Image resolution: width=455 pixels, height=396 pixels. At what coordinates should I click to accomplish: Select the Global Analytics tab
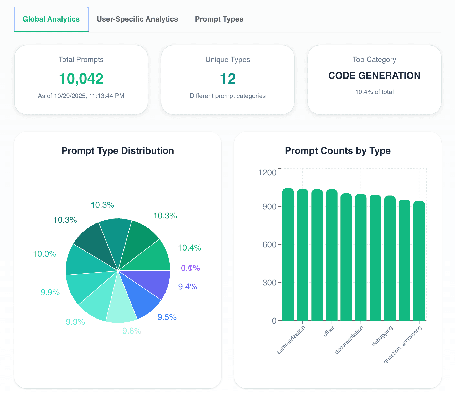pos(51,19)
